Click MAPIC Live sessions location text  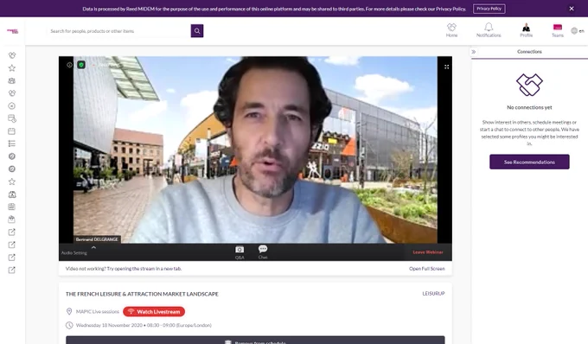tap(98, 312)
